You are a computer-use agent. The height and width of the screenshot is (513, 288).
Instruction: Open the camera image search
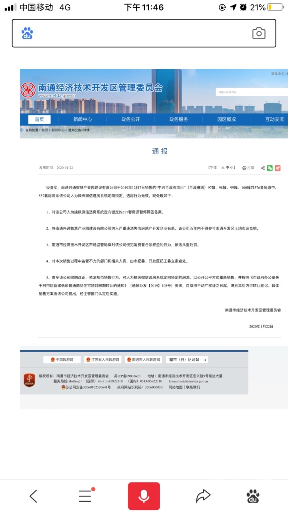259,33
